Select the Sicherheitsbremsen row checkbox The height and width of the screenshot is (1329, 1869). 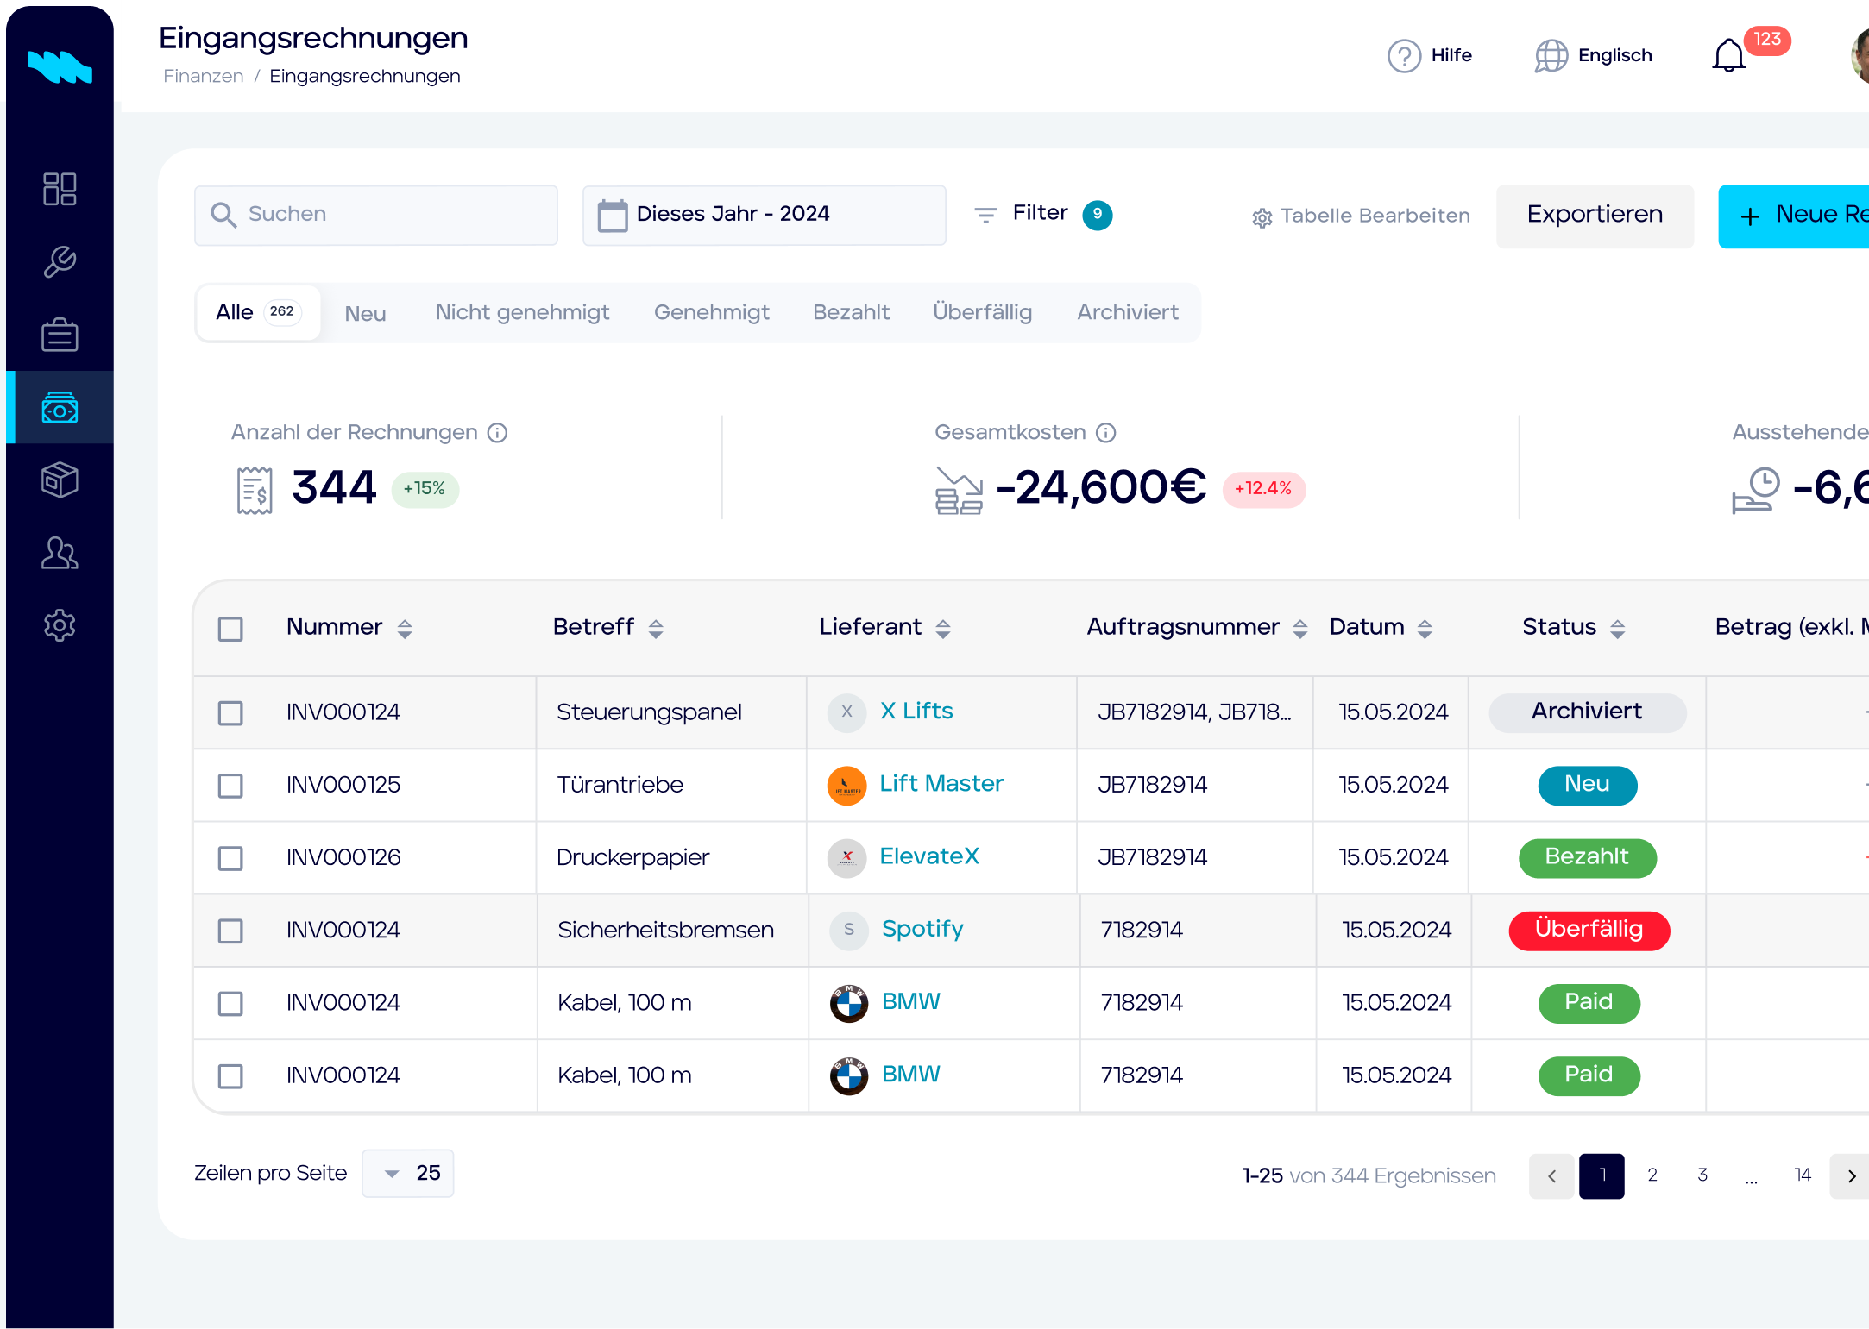tap(230, 931)
